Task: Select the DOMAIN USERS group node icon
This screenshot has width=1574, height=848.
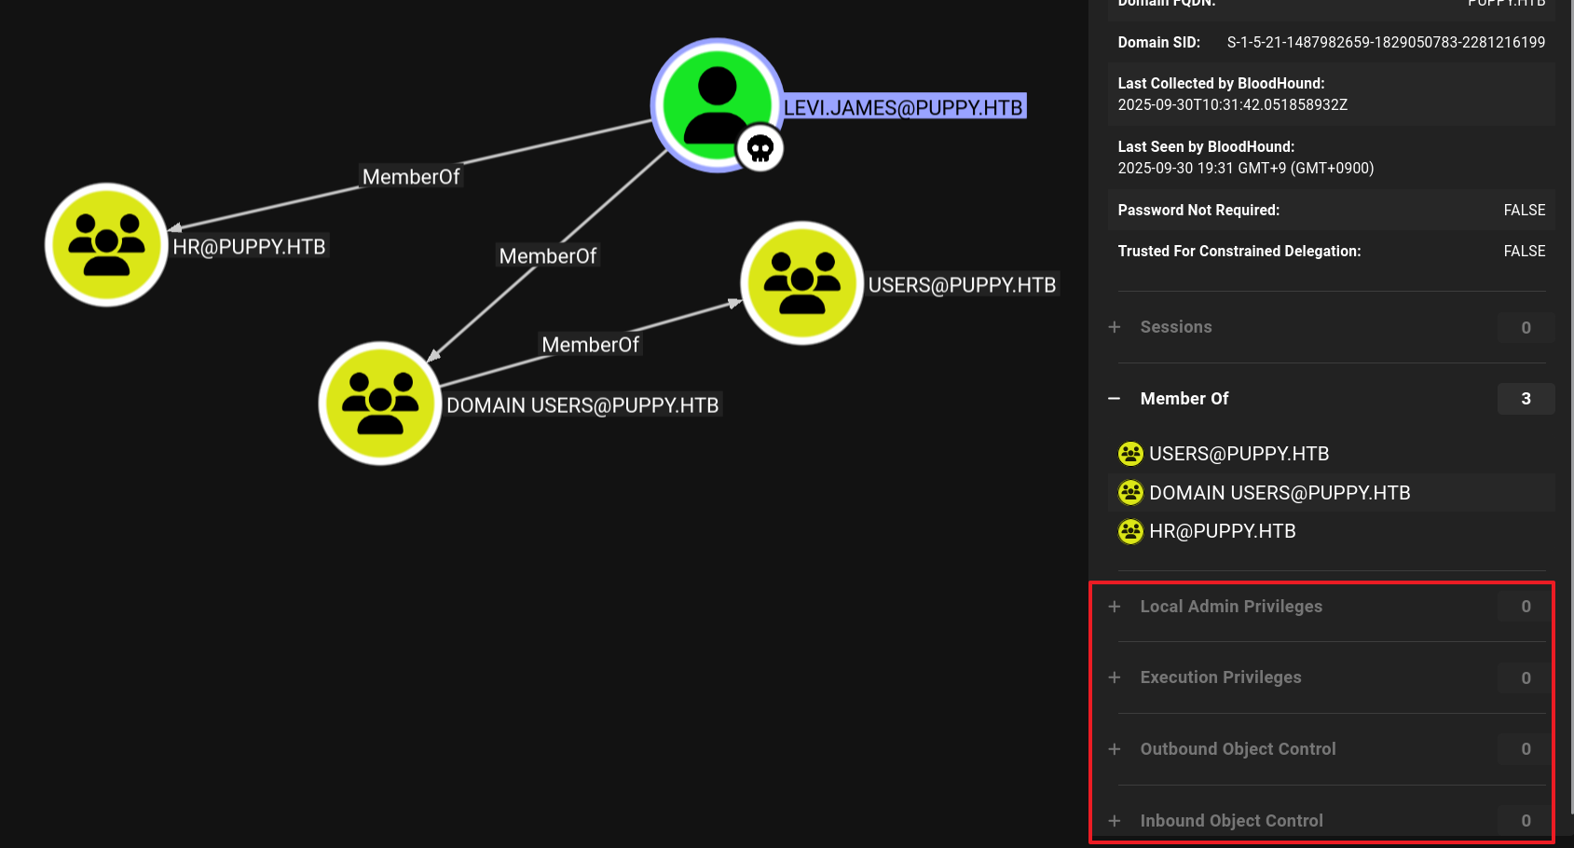Action: click(379, 403)
